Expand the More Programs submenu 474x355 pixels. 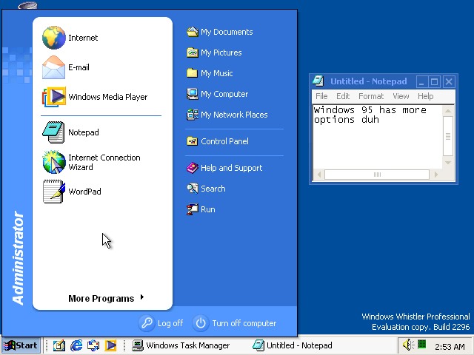coord(106,298)
